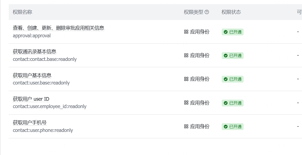Viewport: 302px width, 155px height.
Task: Click the grid icon in approval:approval row
Action: (186, 32)
